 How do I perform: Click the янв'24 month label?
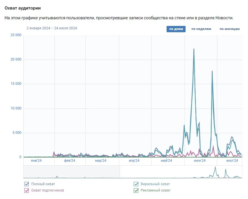(36, 161)
